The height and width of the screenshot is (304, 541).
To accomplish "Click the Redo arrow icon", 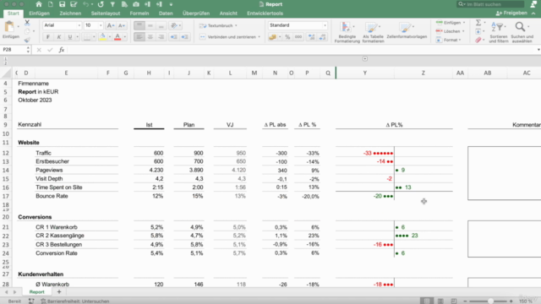I will (101, 4).
